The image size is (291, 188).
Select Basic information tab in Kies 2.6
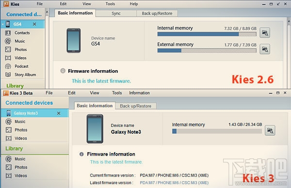click(75, 13)
